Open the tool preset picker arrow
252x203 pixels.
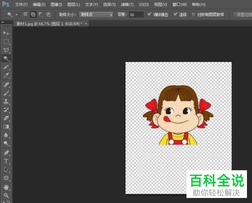[x=17, y=15]
